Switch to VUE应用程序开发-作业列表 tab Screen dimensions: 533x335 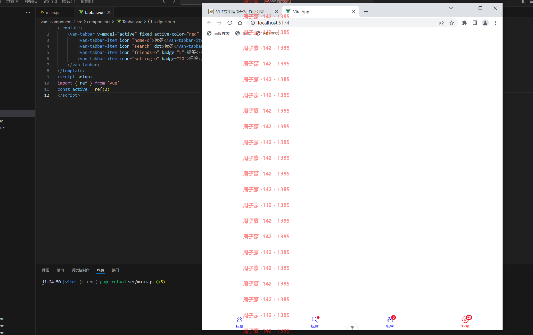(240, 12)
